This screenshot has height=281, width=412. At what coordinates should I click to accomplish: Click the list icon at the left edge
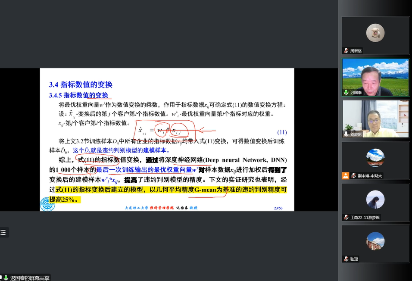pos(3,233)
